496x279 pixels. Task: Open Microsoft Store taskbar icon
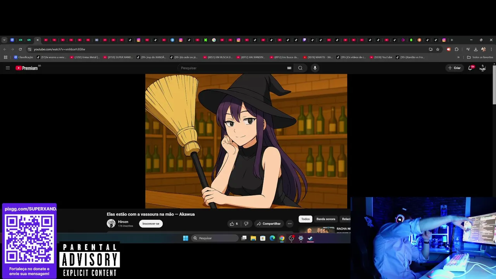[263, 238]
